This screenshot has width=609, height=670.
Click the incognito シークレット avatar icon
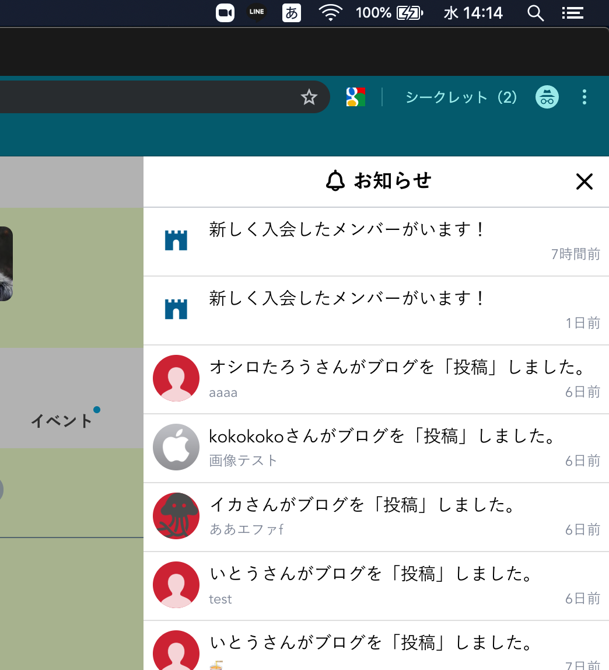coord(547,97)
